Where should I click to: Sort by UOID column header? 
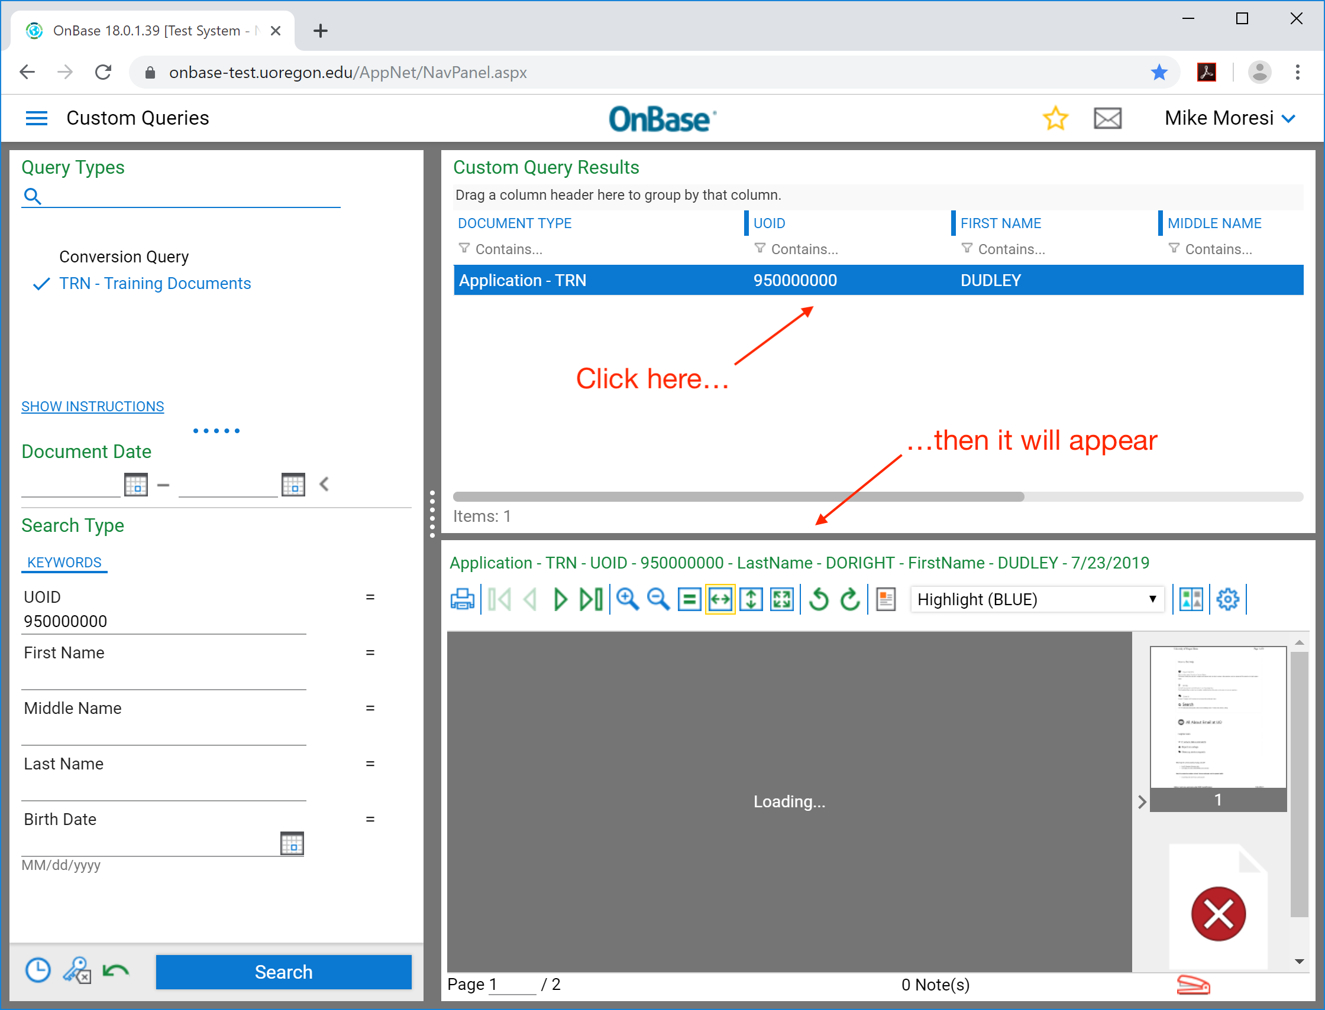tap(769, 223)
